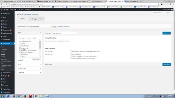The image size is (175, 98).
Task: Open the Tools wrench item
Action: 2,82
